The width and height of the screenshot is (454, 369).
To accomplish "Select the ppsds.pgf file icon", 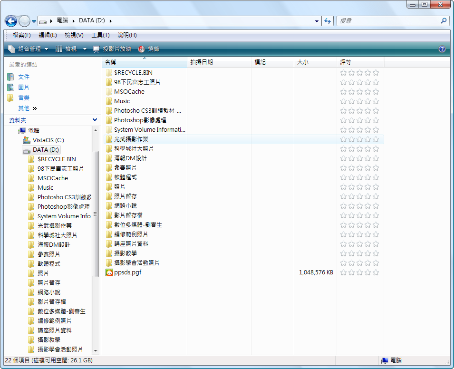I will (109, 272).
